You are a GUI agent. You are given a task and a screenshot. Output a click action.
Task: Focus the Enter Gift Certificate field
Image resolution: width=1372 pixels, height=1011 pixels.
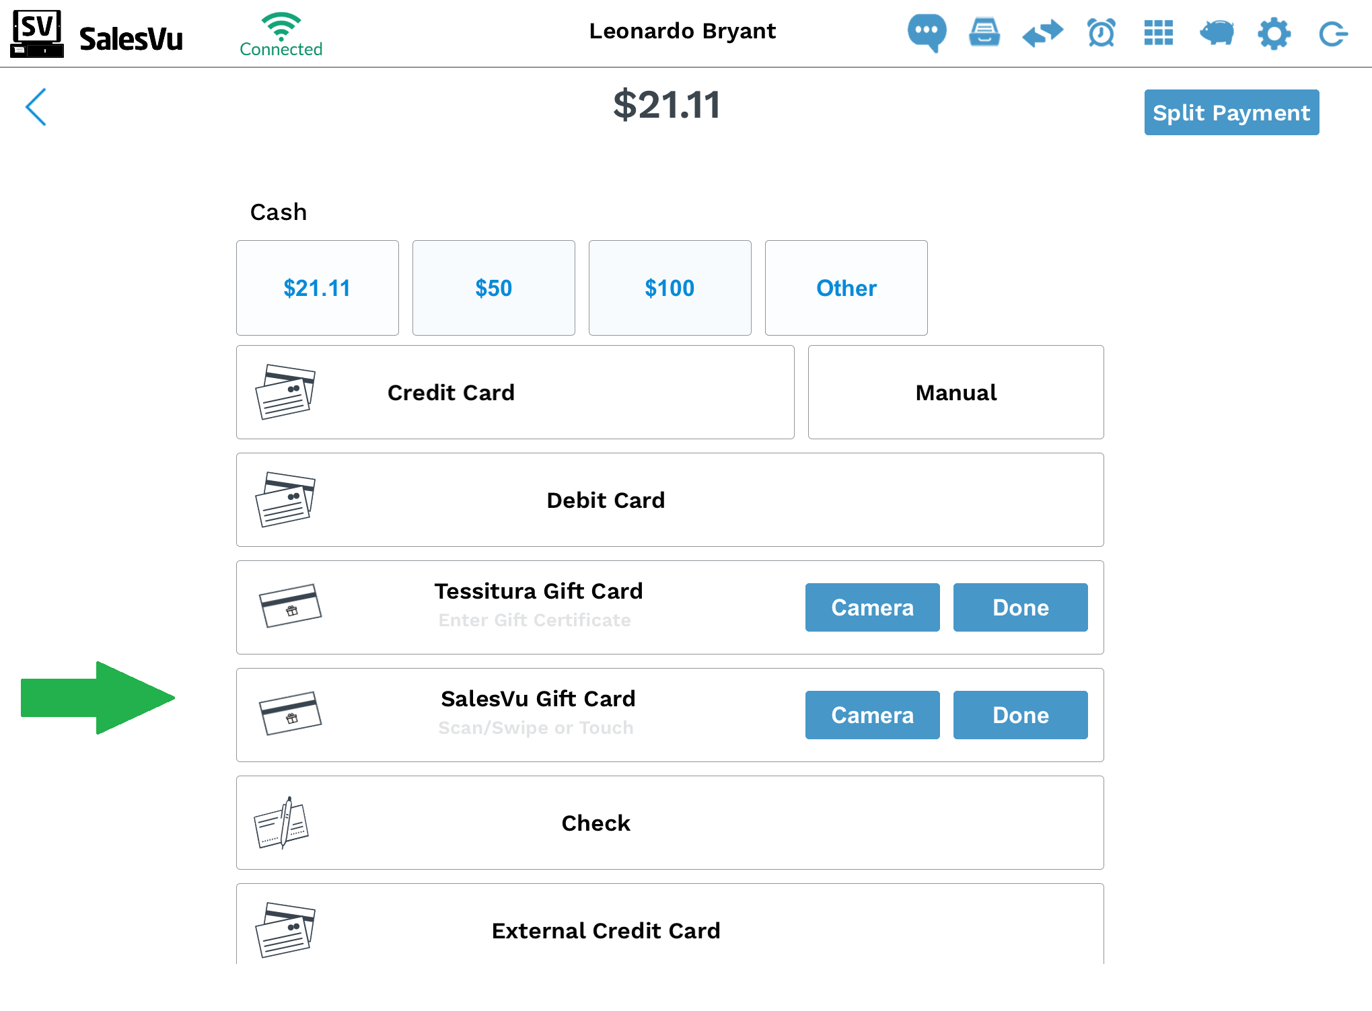[535, 620]
